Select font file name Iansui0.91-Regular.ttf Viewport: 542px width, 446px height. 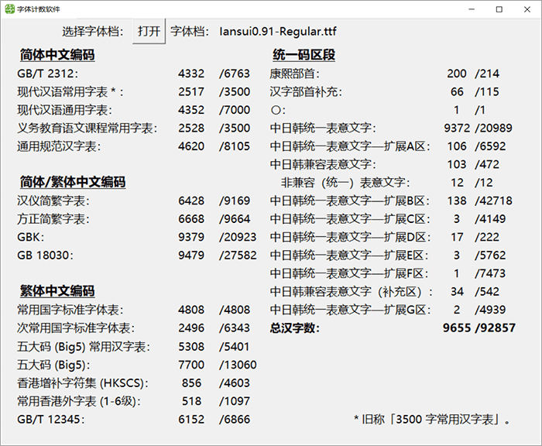pos(277,32)
